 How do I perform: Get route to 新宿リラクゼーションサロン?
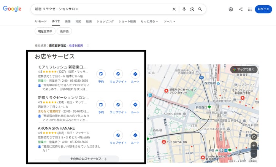pyautogui.click(x=135, y=105)
